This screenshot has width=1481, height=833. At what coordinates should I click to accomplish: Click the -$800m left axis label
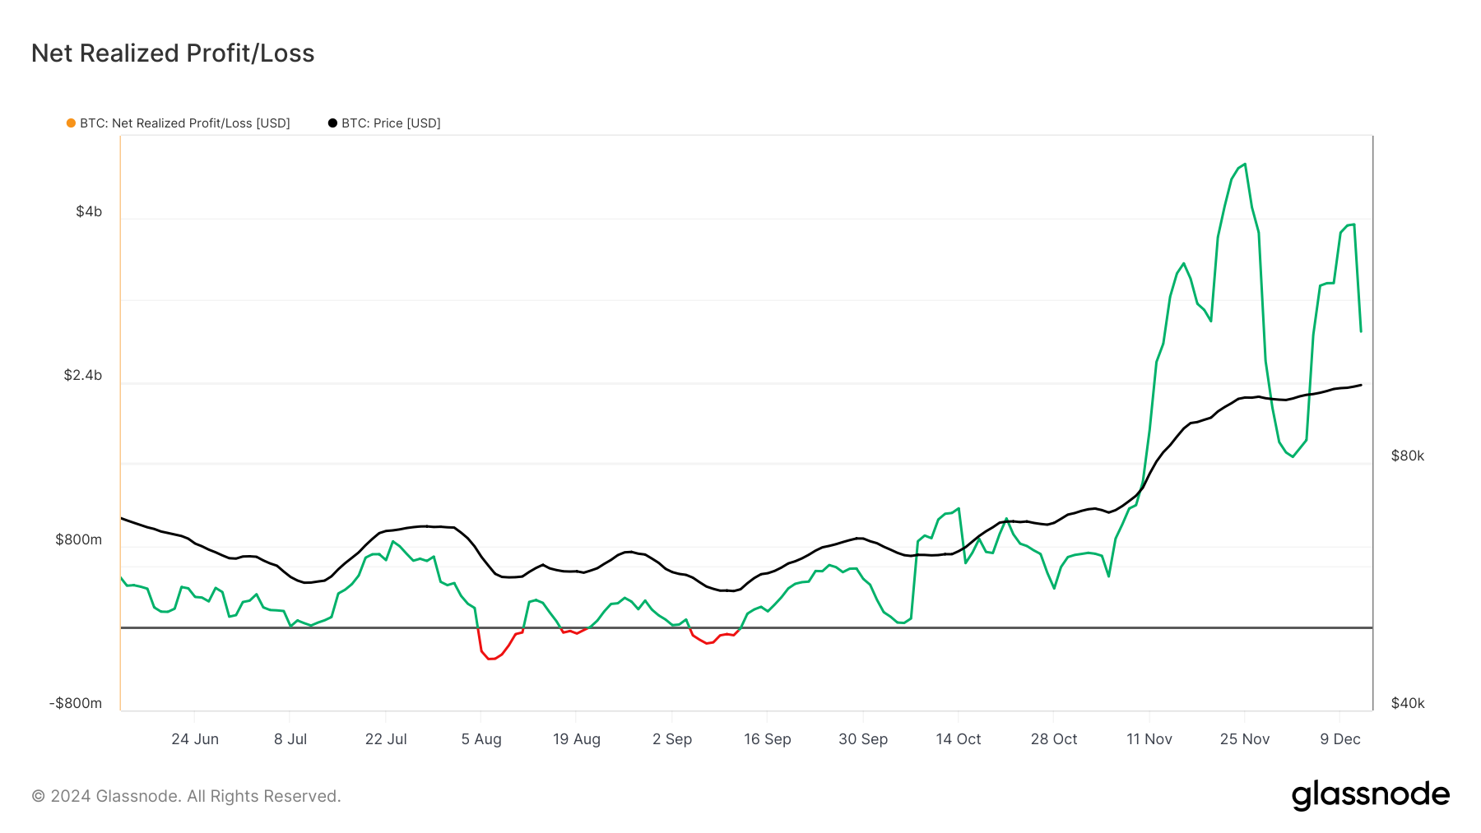(x=76, y=703)
